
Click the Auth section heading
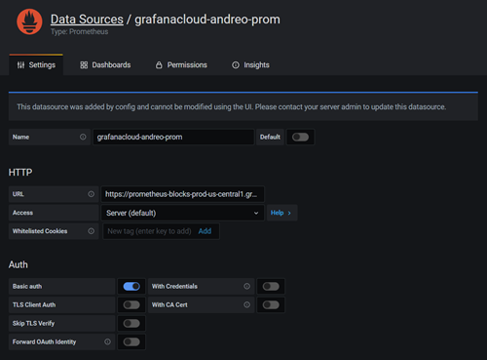[x=19, y=264]
